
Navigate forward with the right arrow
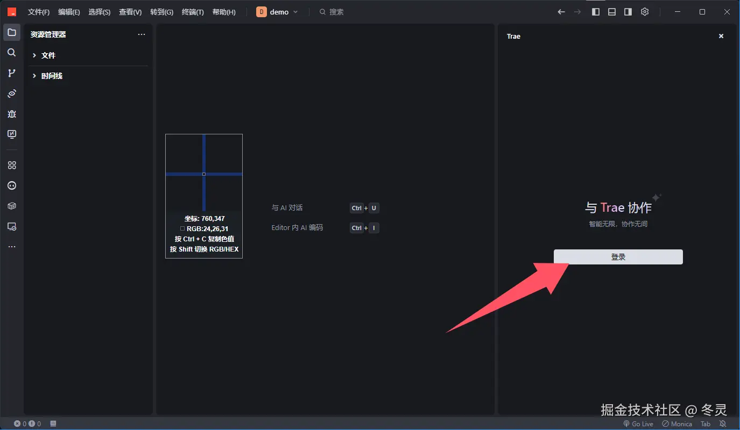[x=577, y=12]
